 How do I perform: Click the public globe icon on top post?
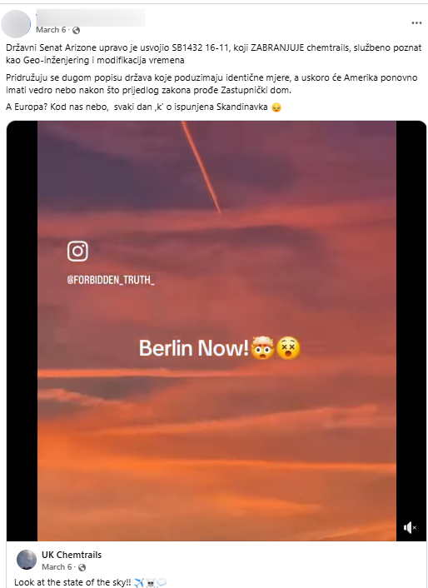pyautogui.click(x=76, y=30)
